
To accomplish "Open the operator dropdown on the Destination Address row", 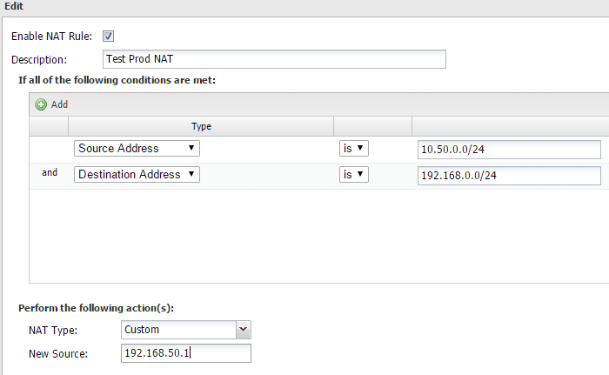I will (354, 175).
